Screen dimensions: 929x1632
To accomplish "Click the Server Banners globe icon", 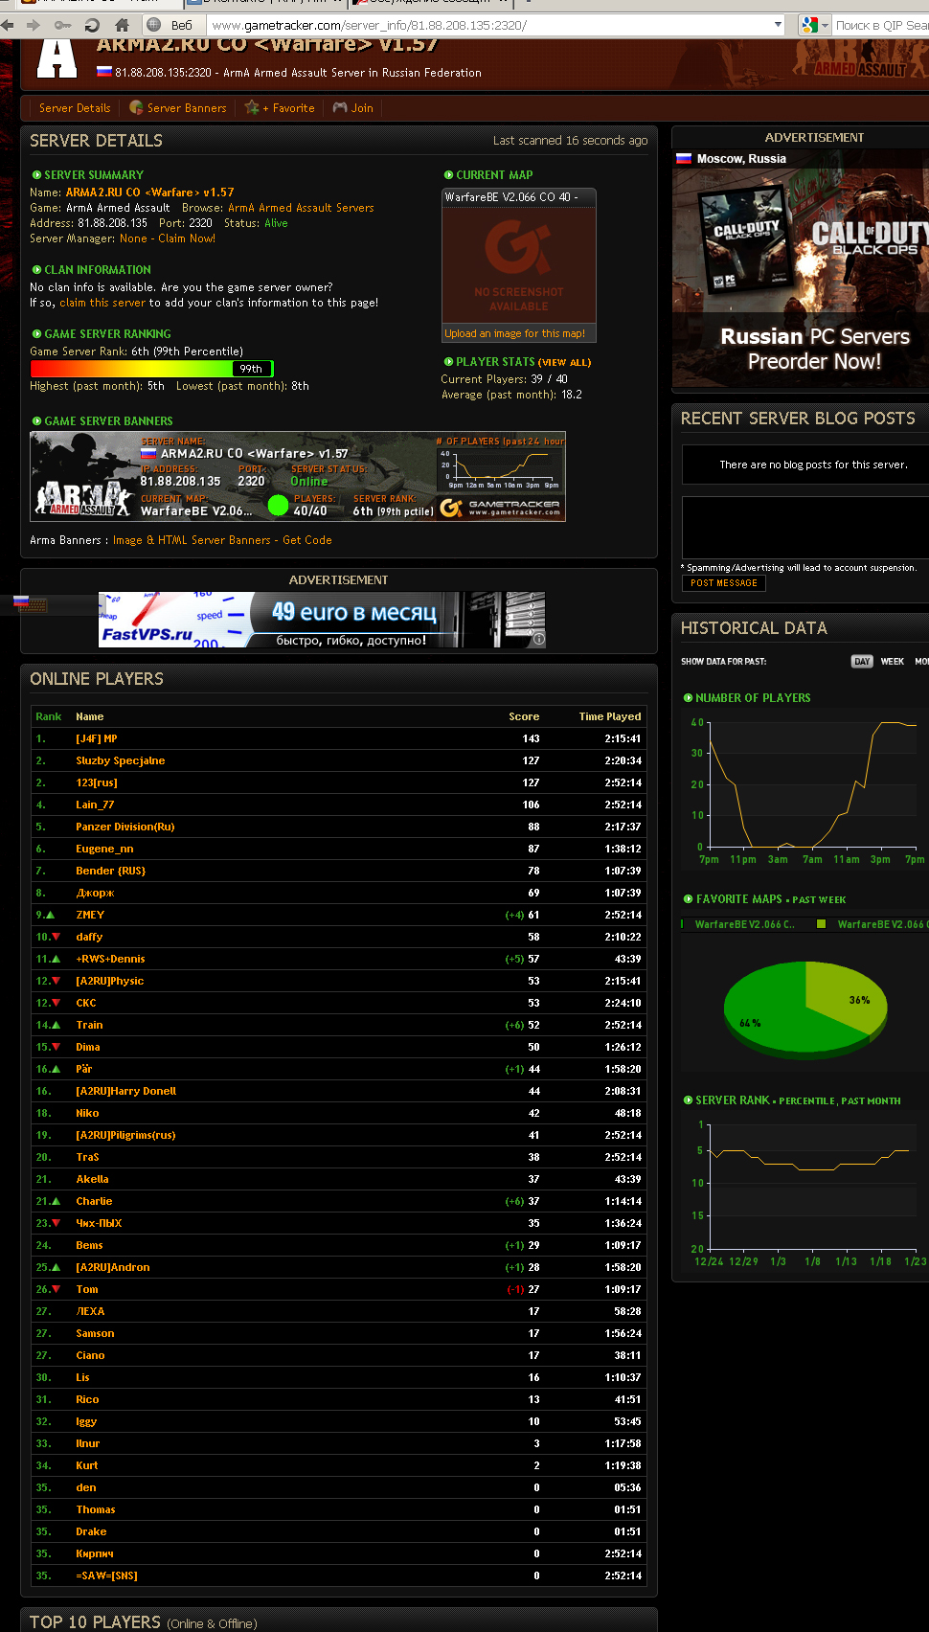I will coord(136,107).
